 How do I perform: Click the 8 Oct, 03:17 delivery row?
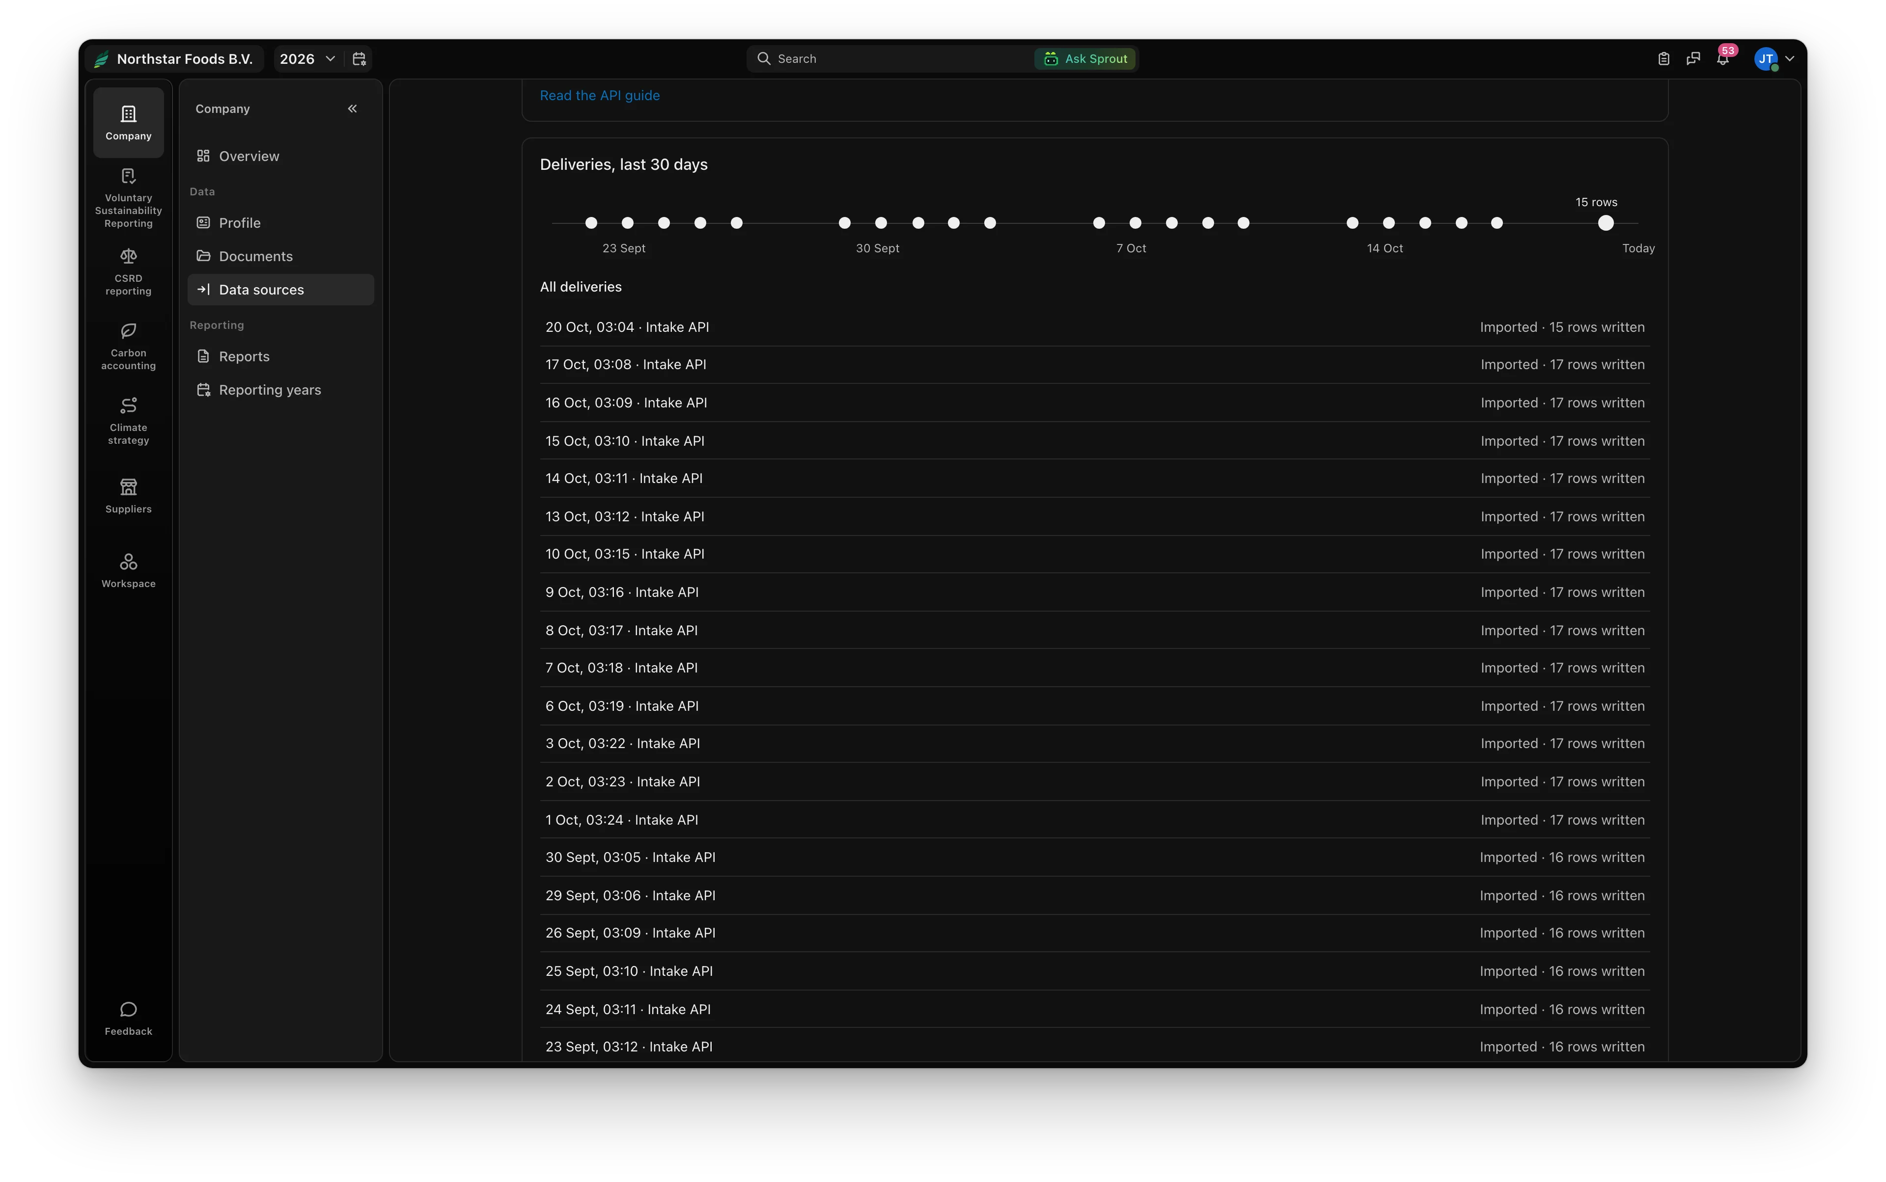tap(1095, 631)
